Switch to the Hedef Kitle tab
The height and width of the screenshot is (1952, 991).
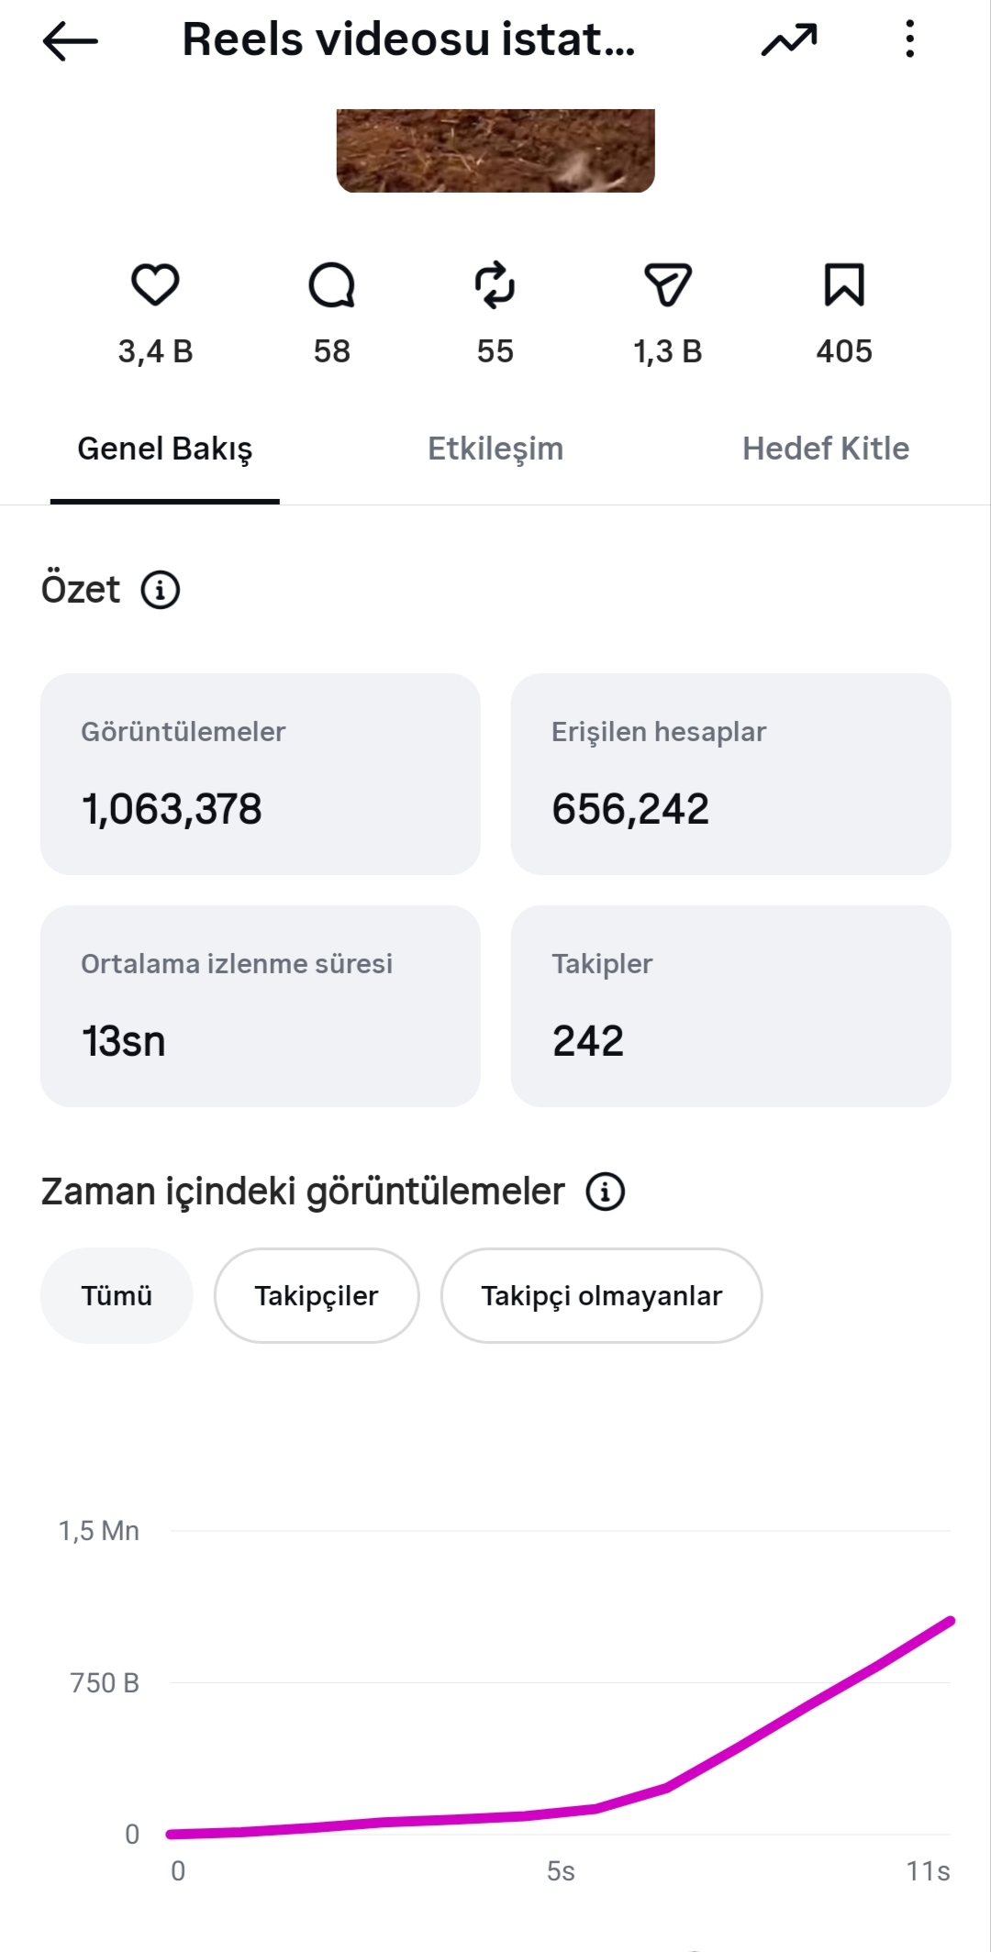(826, 449)
